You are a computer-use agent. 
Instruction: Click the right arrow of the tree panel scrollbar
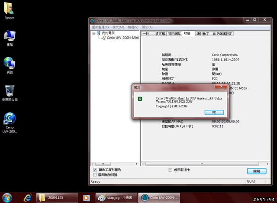tap(137, 164)
